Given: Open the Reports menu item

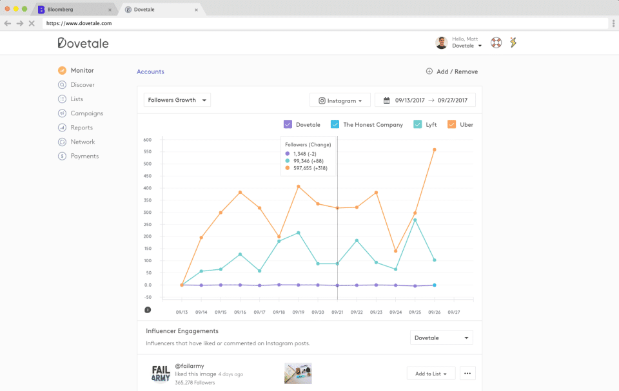Looking at the screenshot, I should coord(81,128).
